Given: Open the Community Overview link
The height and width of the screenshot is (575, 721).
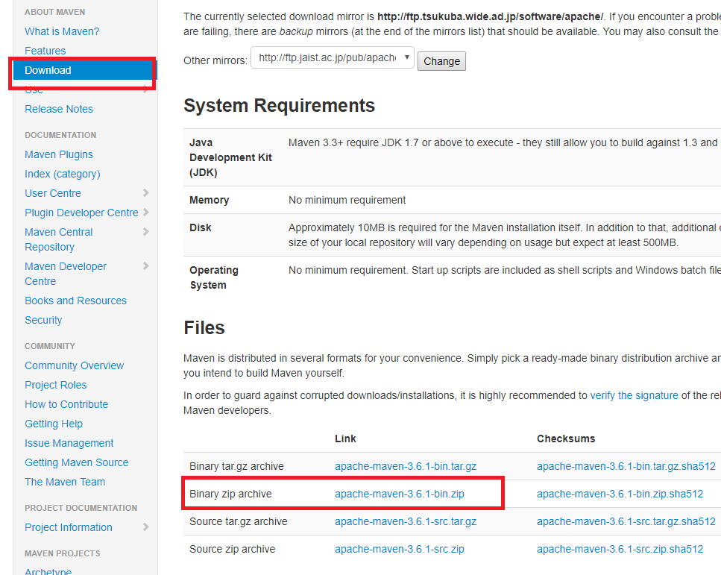Looking at the screenshot, I should [74, 365].
